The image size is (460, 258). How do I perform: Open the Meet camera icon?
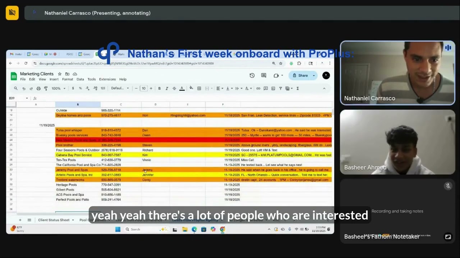[276, 76]
